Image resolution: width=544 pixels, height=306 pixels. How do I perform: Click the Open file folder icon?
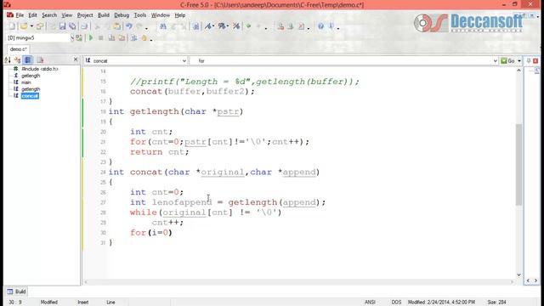point(24,26)
